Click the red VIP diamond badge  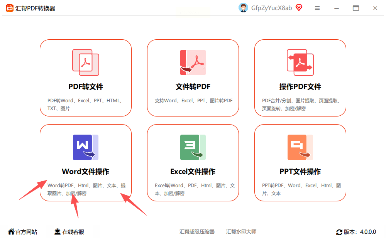299,8
